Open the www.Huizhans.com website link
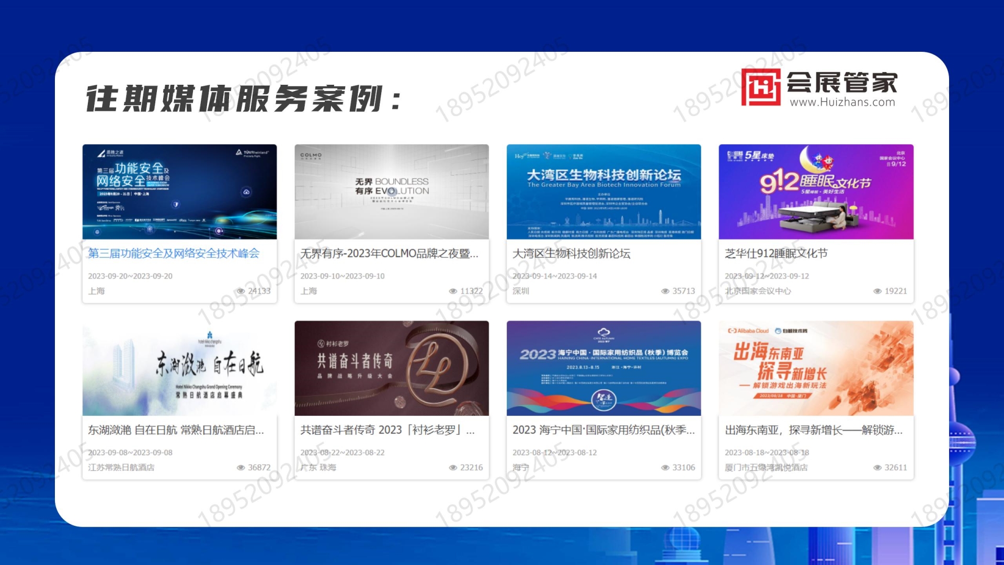1004x565 pixels. pyautogui.click(x=842, y=103)
